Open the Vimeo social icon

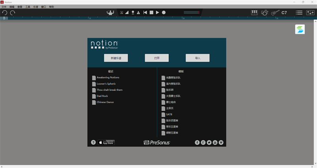tap(221, 143)
